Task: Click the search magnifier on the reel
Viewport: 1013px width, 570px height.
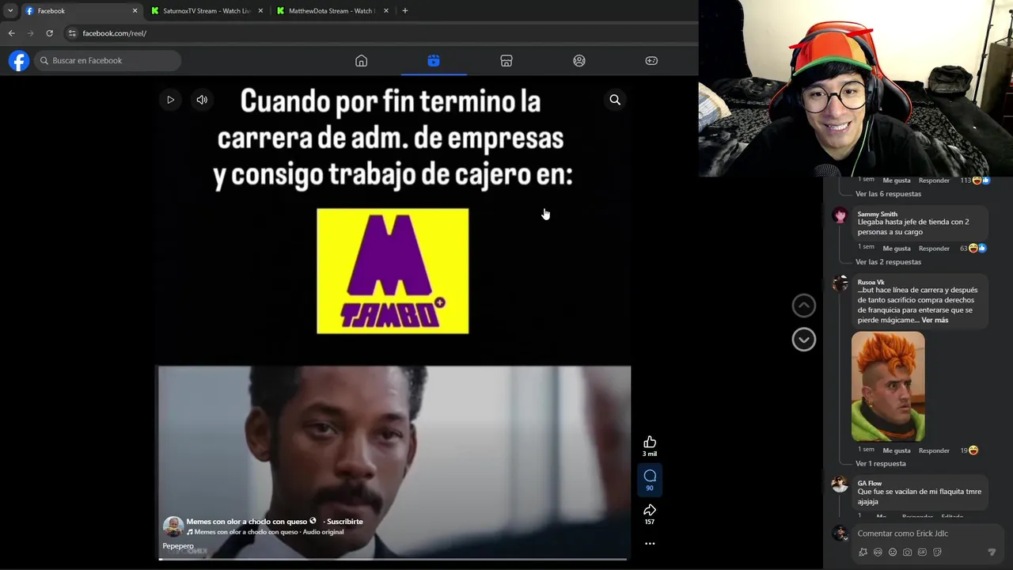Action: pos(615,100)
